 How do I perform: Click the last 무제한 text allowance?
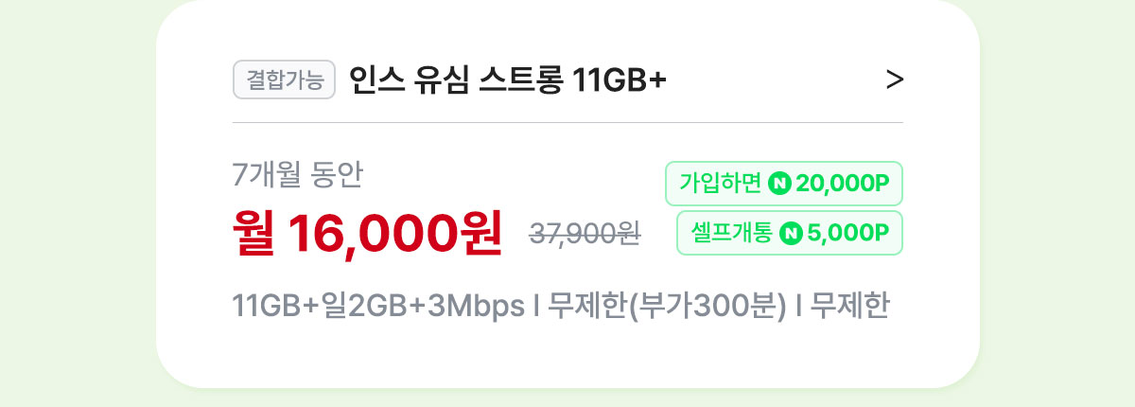[849, 307]
